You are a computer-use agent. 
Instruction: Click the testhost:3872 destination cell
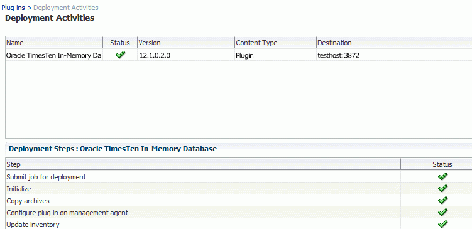click(x=339, y=56)
